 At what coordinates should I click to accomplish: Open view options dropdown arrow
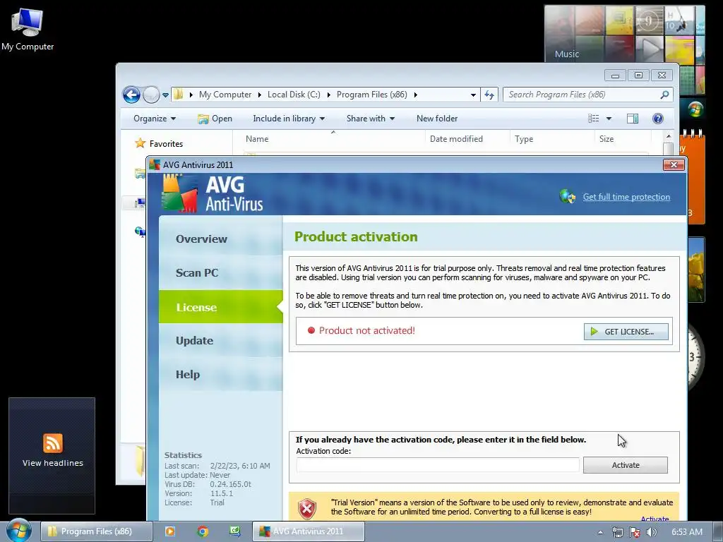click(x=609, y=119)
